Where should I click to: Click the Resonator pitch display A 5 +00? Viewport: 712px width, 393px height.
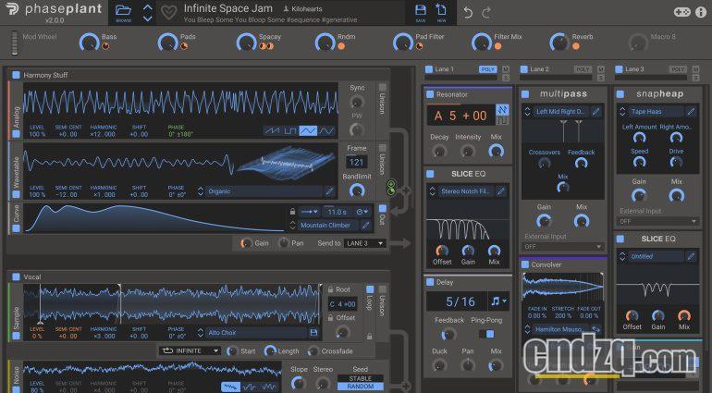tap(460, 116)
